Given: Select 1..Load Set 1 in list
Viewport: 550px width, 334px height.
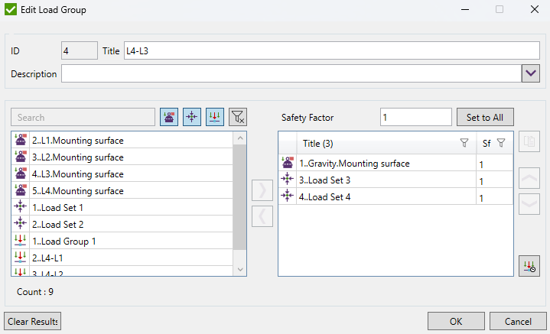Looking at the screenshot, I should (58, 207).
